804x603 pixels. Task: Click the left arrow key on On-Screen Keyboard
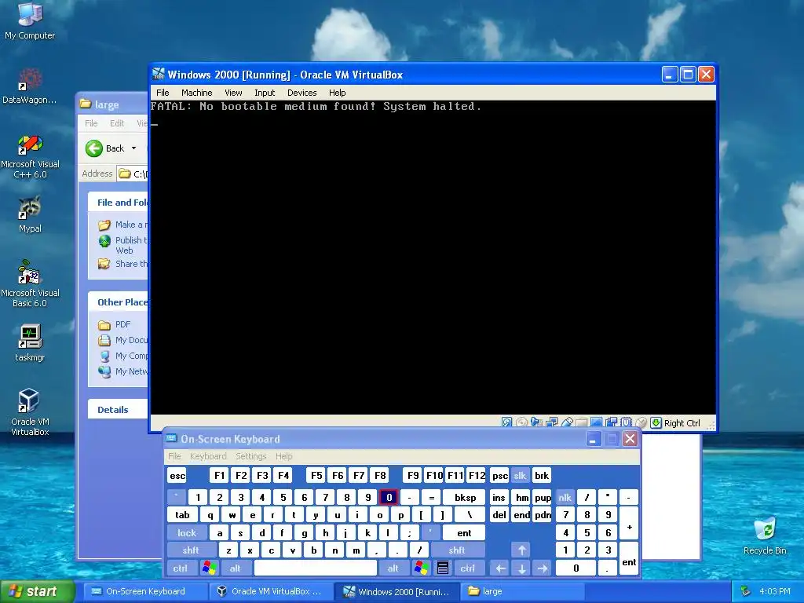tap(500, 568)
